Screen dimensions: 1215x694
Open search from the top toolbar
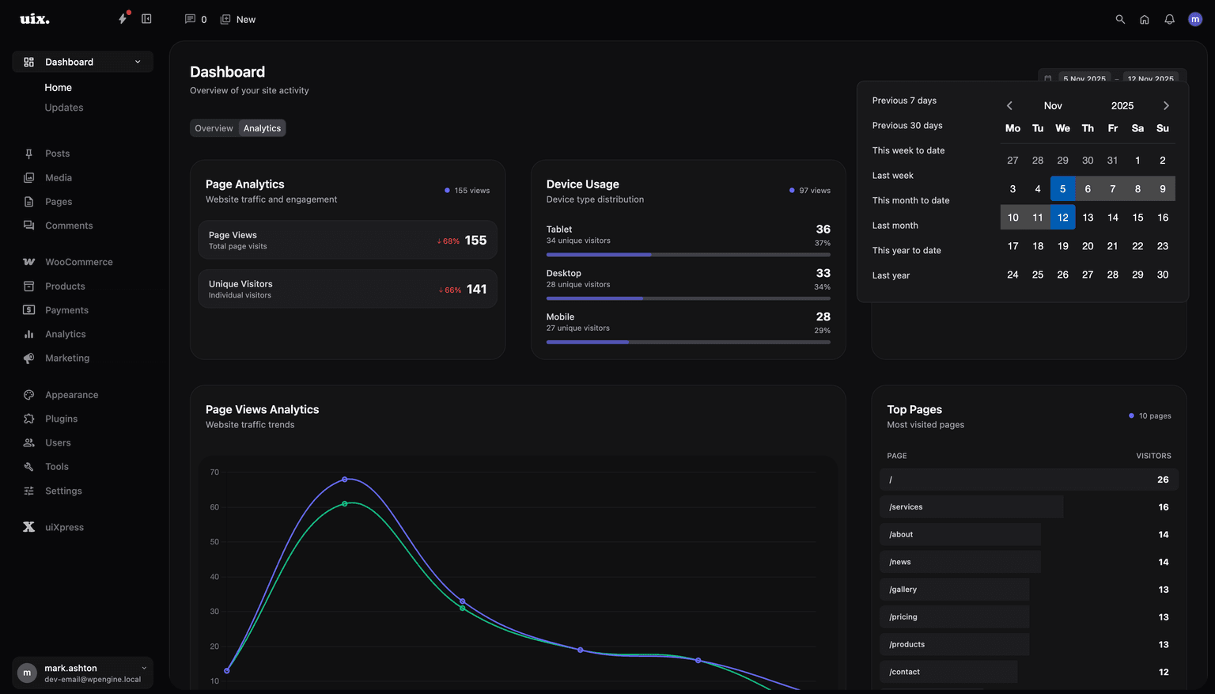click(x=1120, y=19)
